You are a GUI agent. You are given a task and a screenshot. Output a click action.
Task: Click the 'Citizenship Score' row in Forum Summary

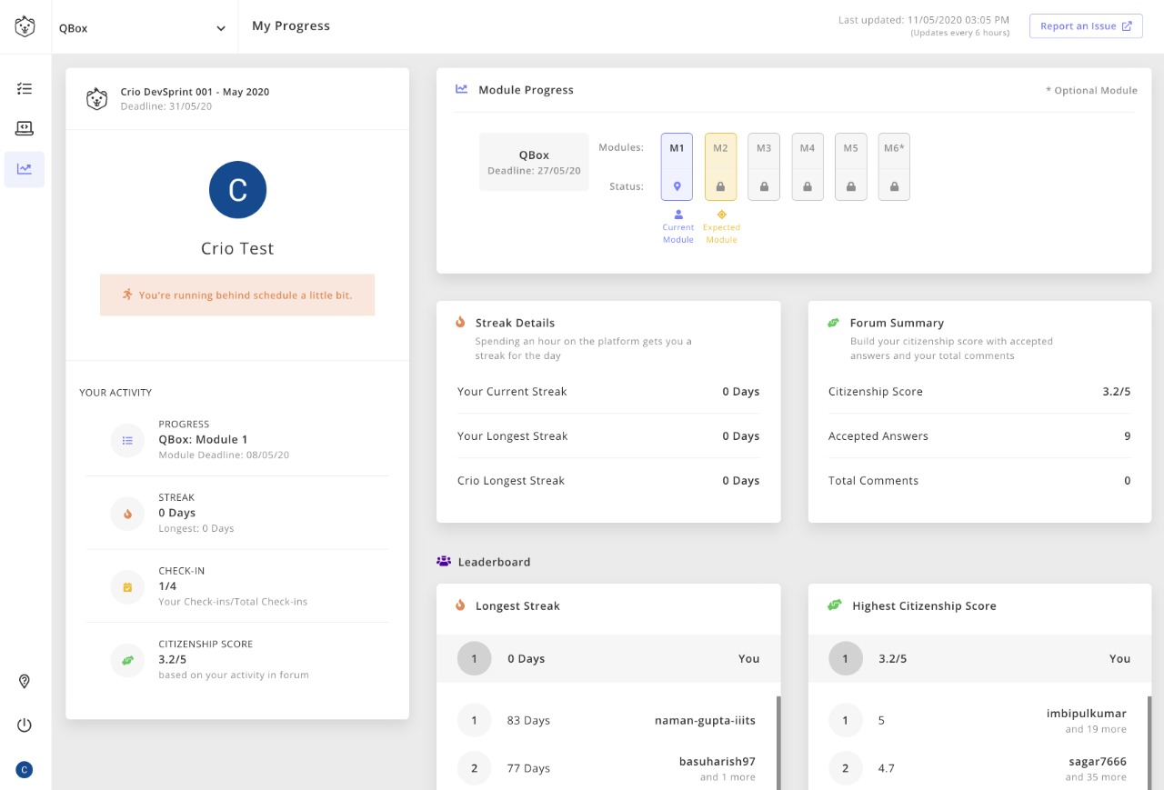point(979,392)
